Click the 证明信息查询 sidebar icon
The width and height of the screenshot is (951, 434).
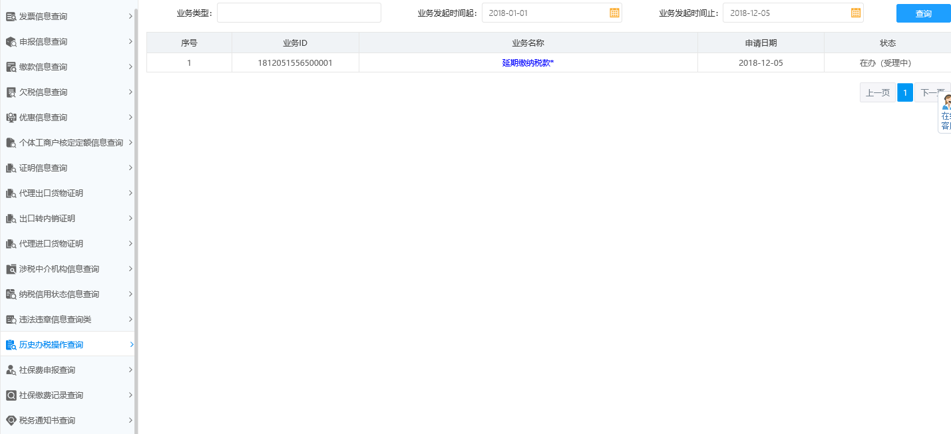[x=11, y=167]
